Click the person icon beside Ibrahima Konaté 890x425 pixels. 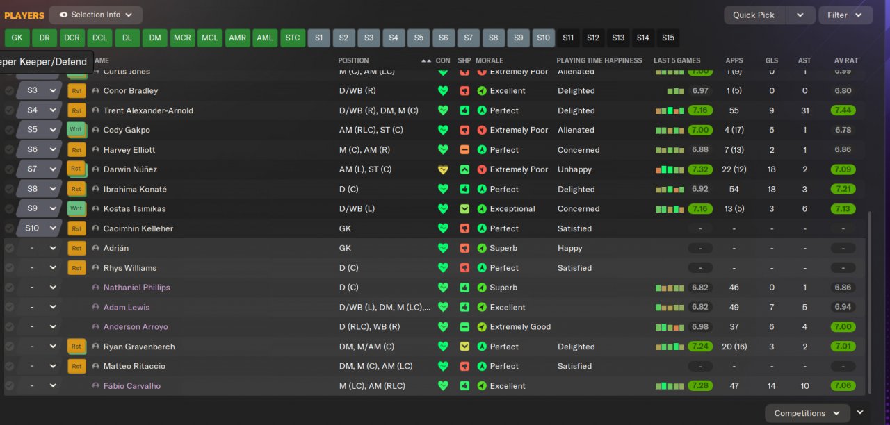coord(95,189)
